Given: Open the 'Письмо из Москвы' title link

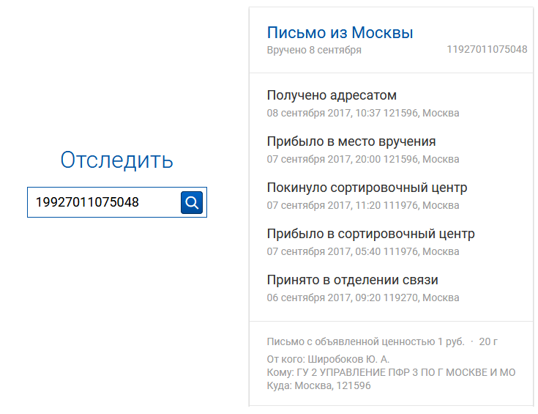Looking at the screenshot, I should click(x=340, y=33).
